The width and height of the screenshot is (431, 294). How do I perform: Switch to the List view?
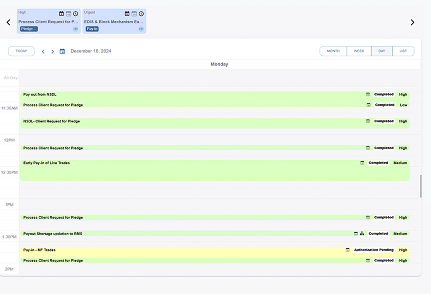click(403, 51)
